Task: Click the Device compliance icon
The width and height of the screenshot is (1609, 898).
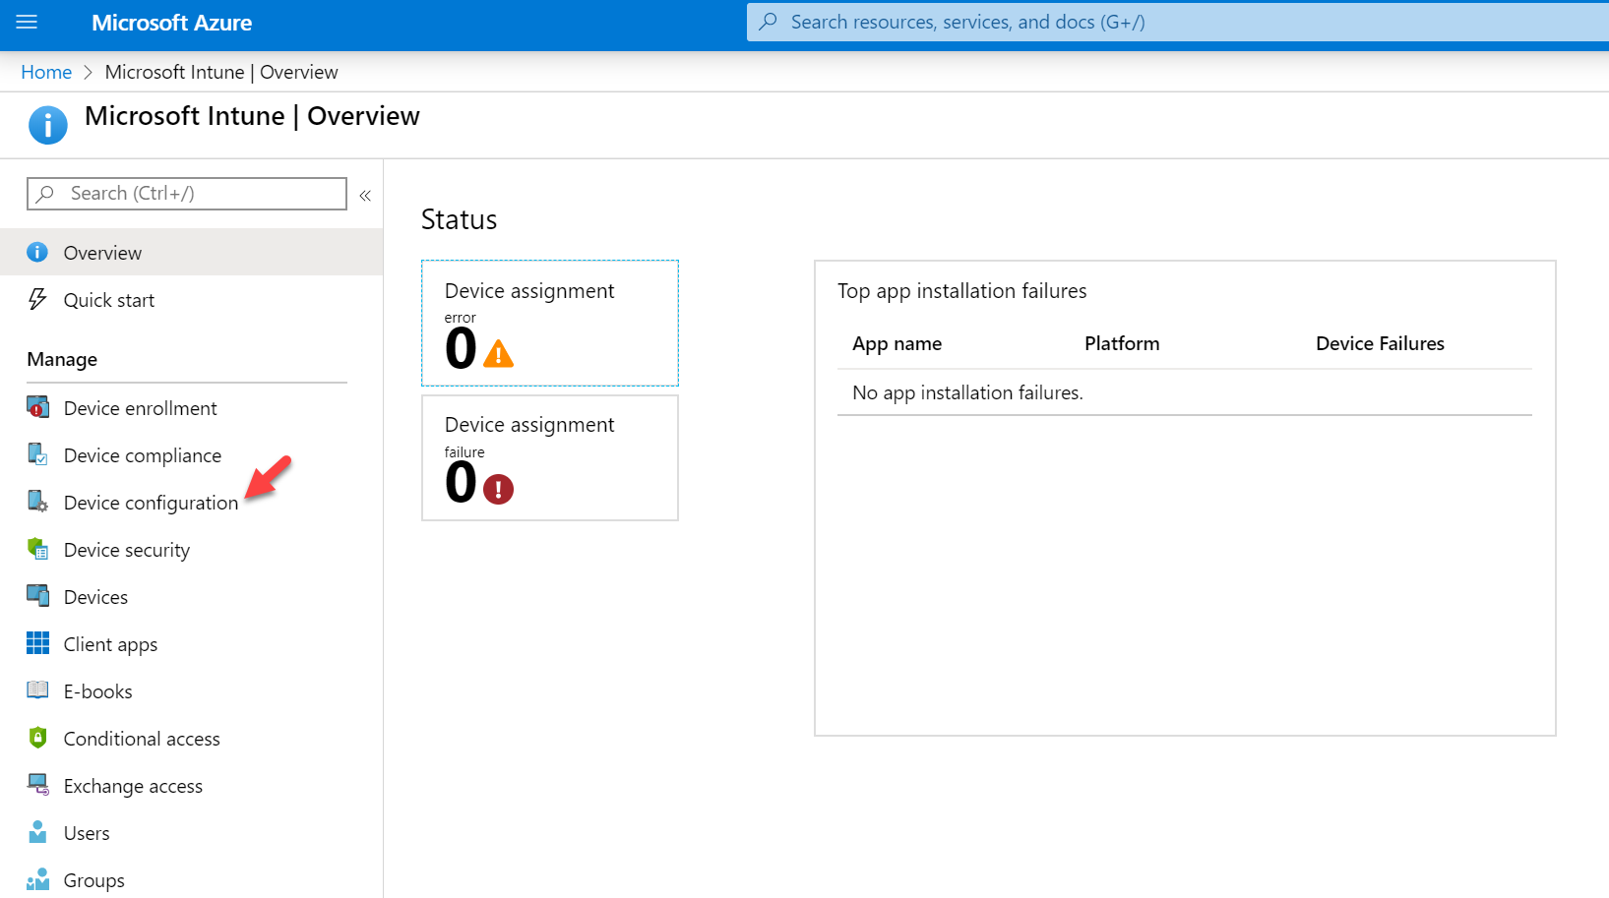Action: pos(37,454)
